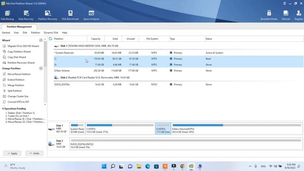
Task: Sort by the Status column header
Action: [x=209, y=39]
